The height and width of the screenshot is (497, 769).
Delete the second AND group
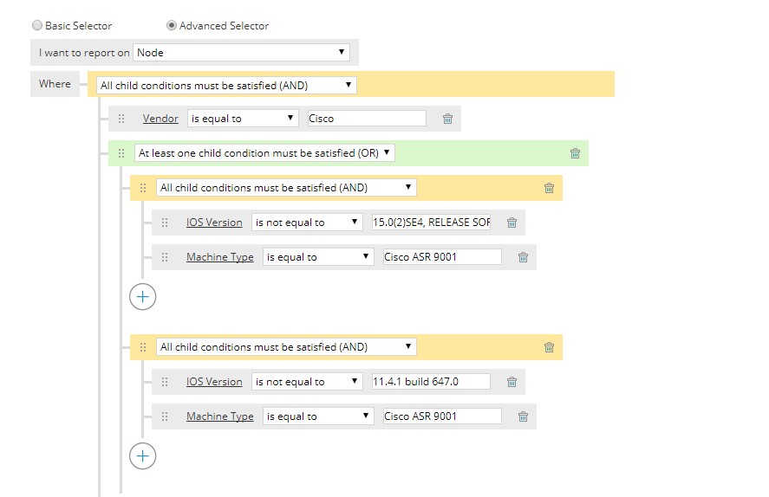pyautogui.click(x=549, y=347)
